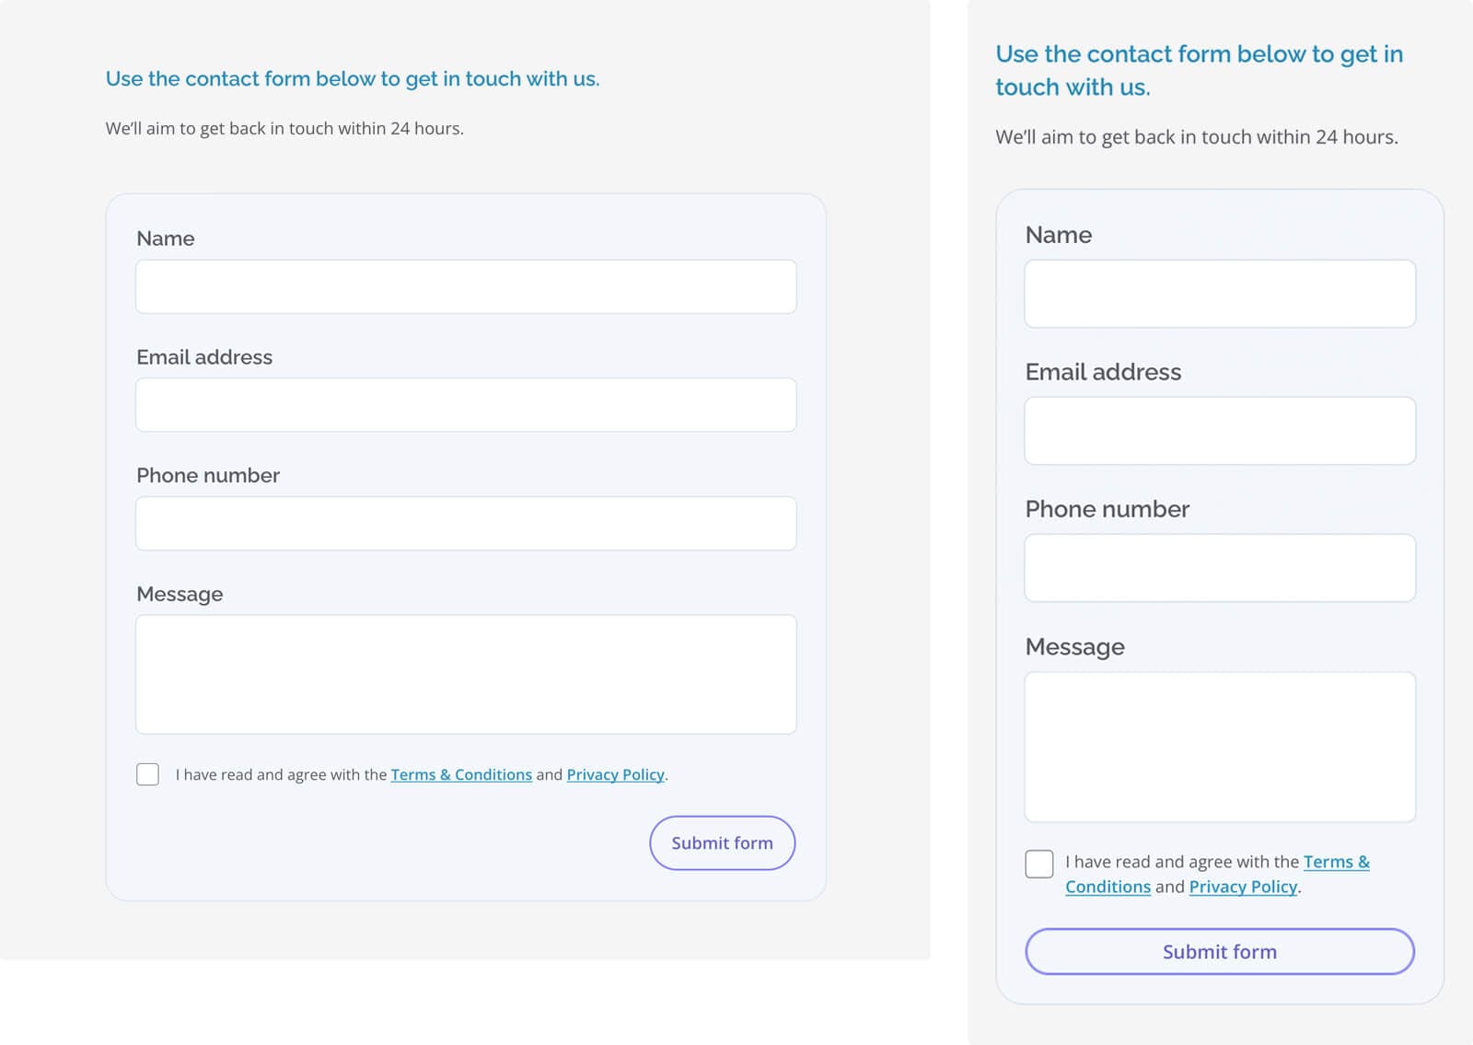Click the rounded Submit form button on left
The width and height of the screenshot is (1473, 1045).
(x=723, y=842)
